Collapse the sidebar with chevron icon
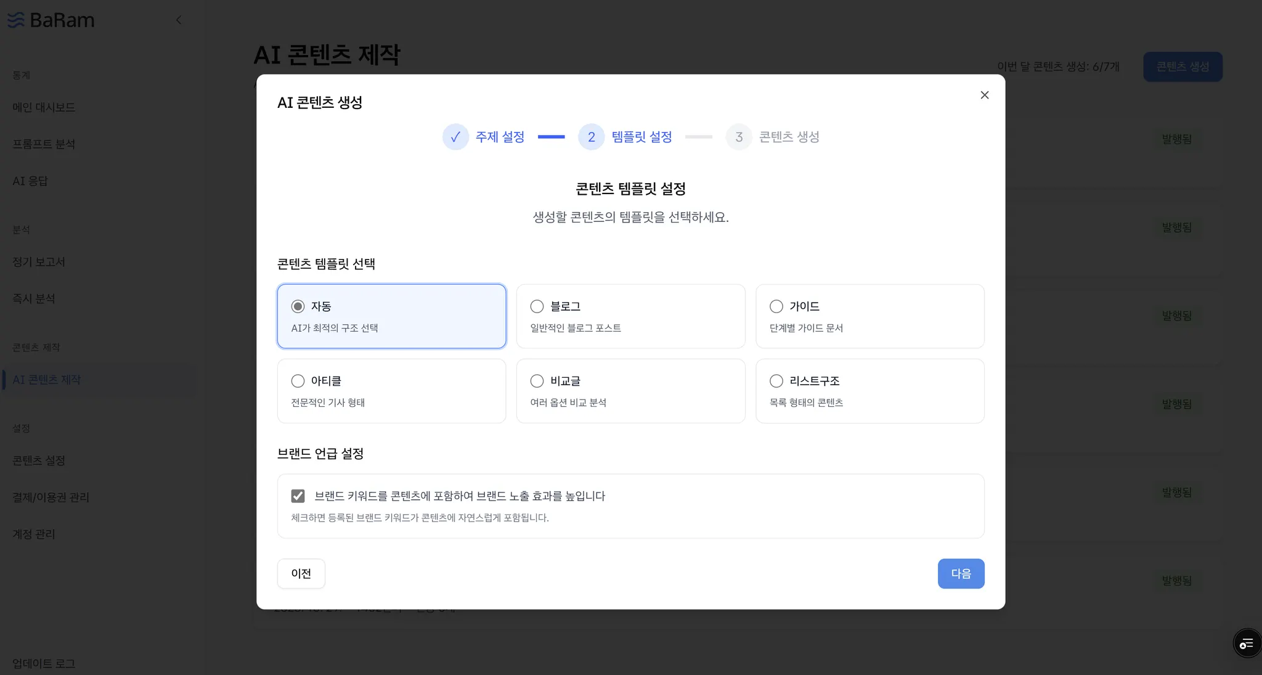Image resolution: width=1262 pixels, height=675 pixels. click(179, 20)
